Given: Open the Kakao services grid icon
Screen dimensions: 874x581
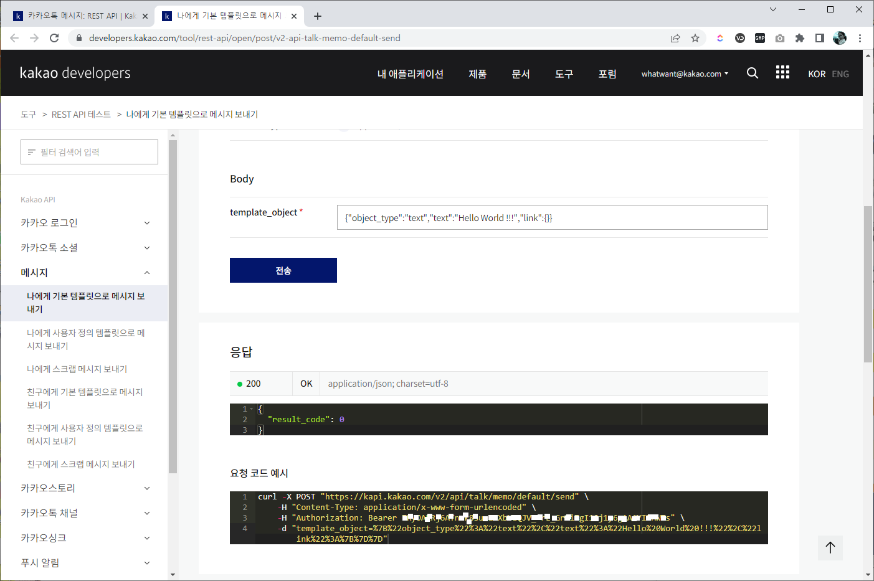Looking at the screenshot, I should point(782,72).
